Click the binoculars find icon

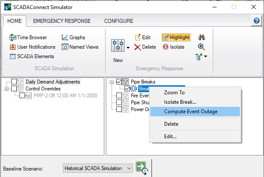tap(201, 37)
